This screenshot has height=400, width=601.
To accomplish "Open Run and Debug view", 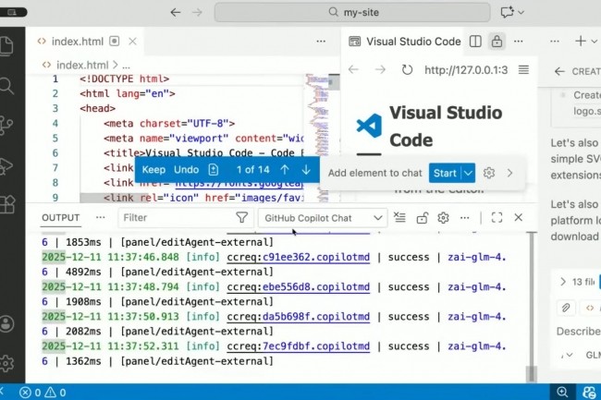I will click(6, 165).
